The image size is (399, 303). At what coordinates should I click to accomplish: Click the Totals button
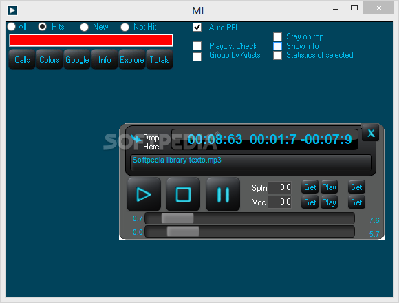click(x=160, y=60)
